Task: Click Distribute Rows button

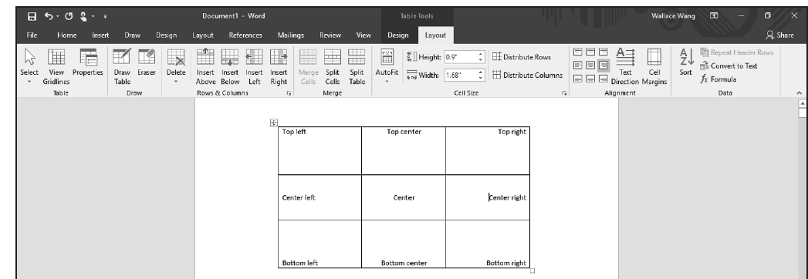Action: pos(522,57)
